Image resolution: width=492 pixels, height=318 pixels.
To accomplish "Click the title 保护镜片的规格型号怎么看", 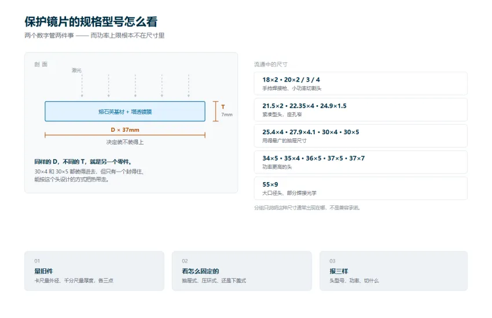I will coord(91,21).
